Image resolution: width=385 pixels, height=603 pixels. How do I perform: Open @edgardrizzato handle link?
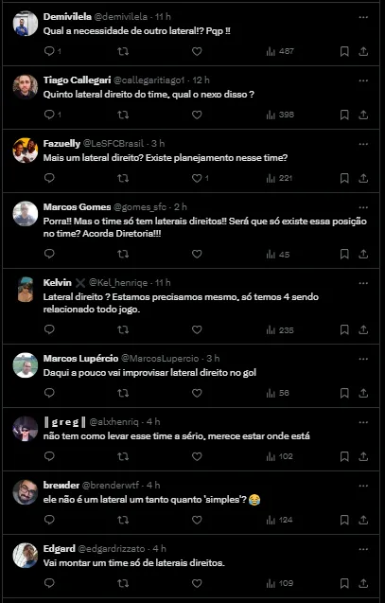(x=112, y=549)
